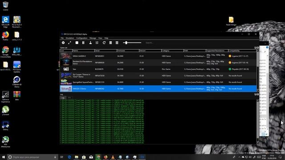Close the Log panel with its small X icon
285x160 pixels.
click(258, 94)
